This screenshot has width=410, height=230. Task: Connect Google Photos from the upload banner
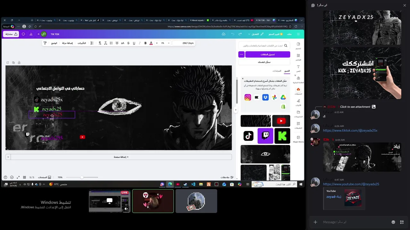click(274, 97)
